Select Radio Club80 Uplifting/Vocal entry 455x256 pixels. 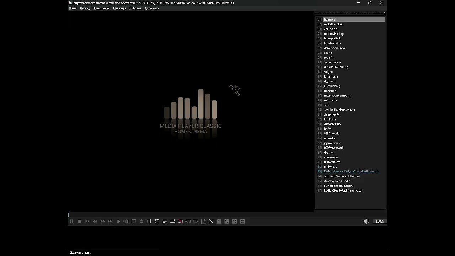[350, 191]
